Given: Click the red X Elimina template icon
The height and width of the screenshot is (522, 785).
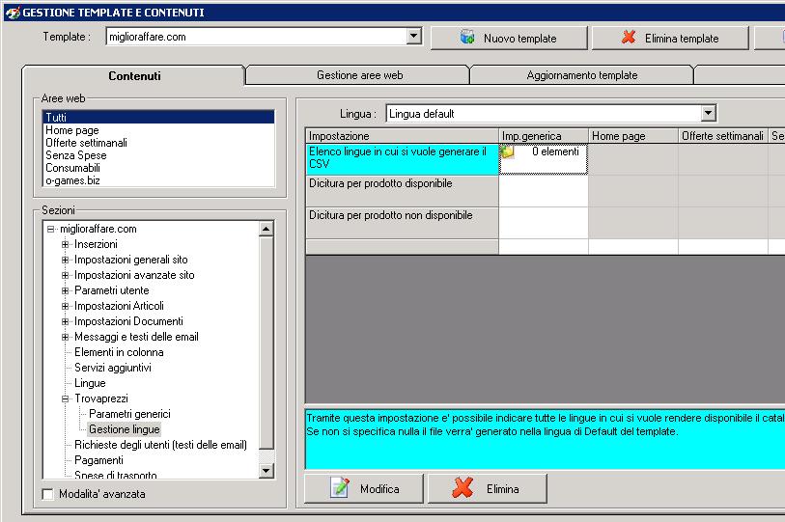Looking at the screenshot, I should click(x=629, y=37).
